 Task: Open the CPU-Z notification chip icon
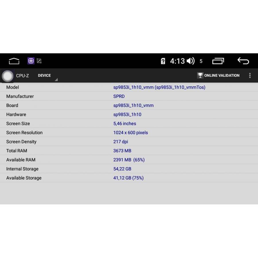coord(31,61)
